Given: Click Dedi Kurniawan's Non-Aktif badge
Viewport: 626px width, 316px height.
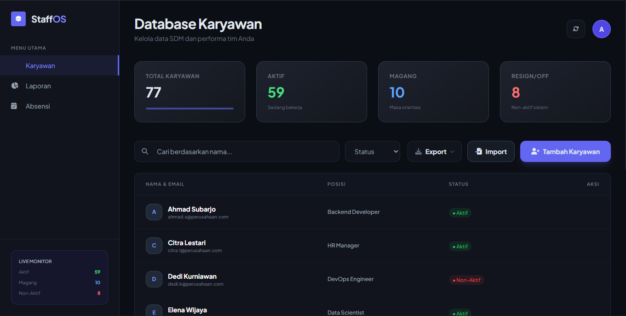Looking at the screenshot, I should pyautogui.click(x=466, y=280).
